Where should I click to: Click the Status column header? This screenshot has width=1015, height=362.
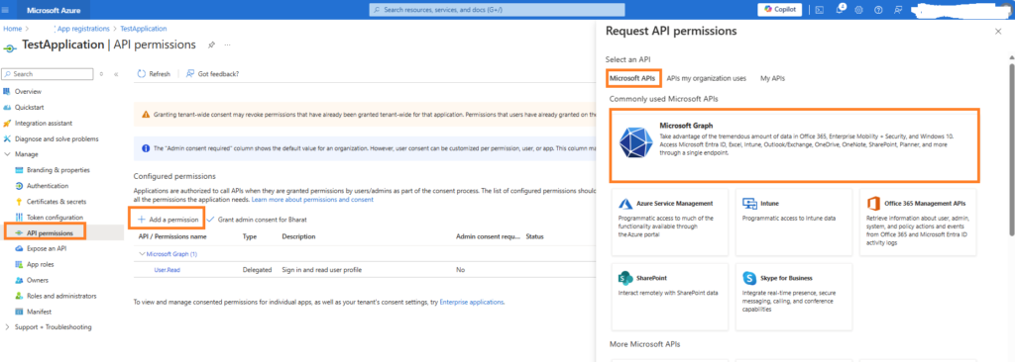pyautogui.click(x=534, y=236)
